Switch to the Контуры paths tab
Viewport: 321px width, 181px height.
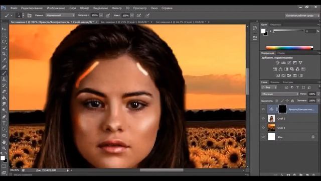tap(287, 82)
